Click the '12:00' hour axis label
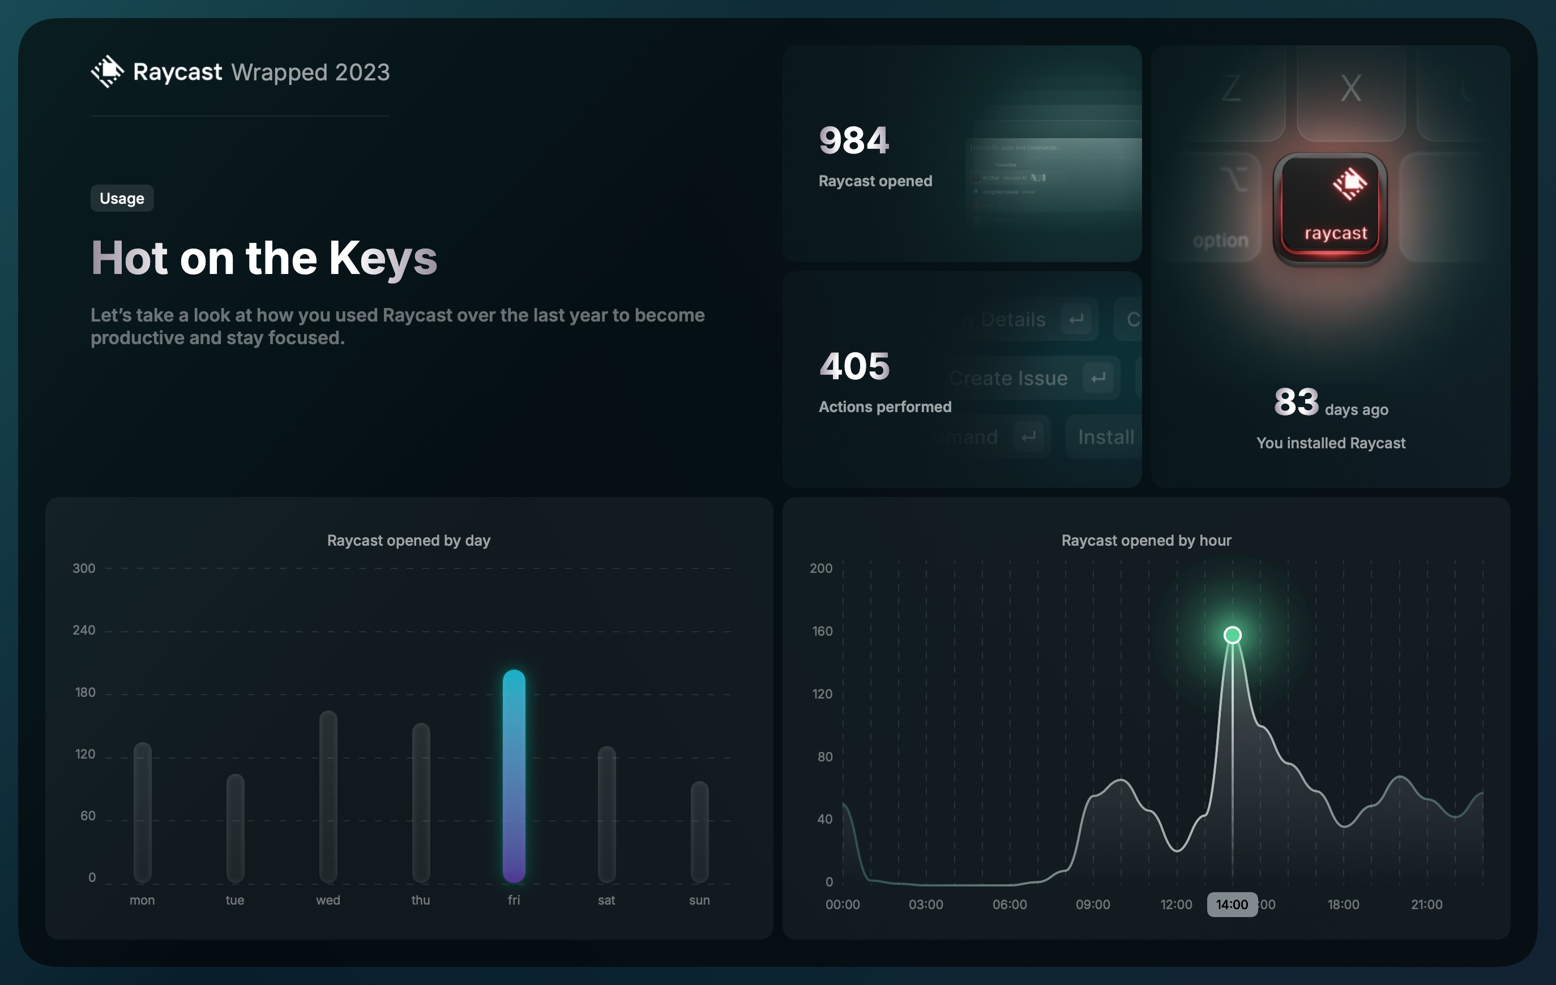The width and height of the screenshot is (1556, 985). click(x=1176, y=904)
